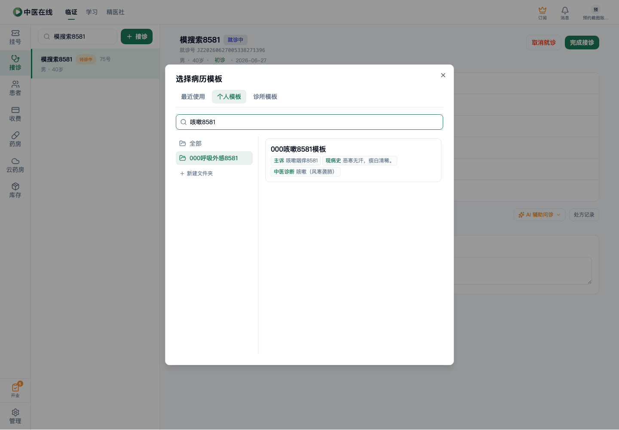
Task: Switch to 最近使用 tab
Action: pyautogui.click(x=193, y=97)
